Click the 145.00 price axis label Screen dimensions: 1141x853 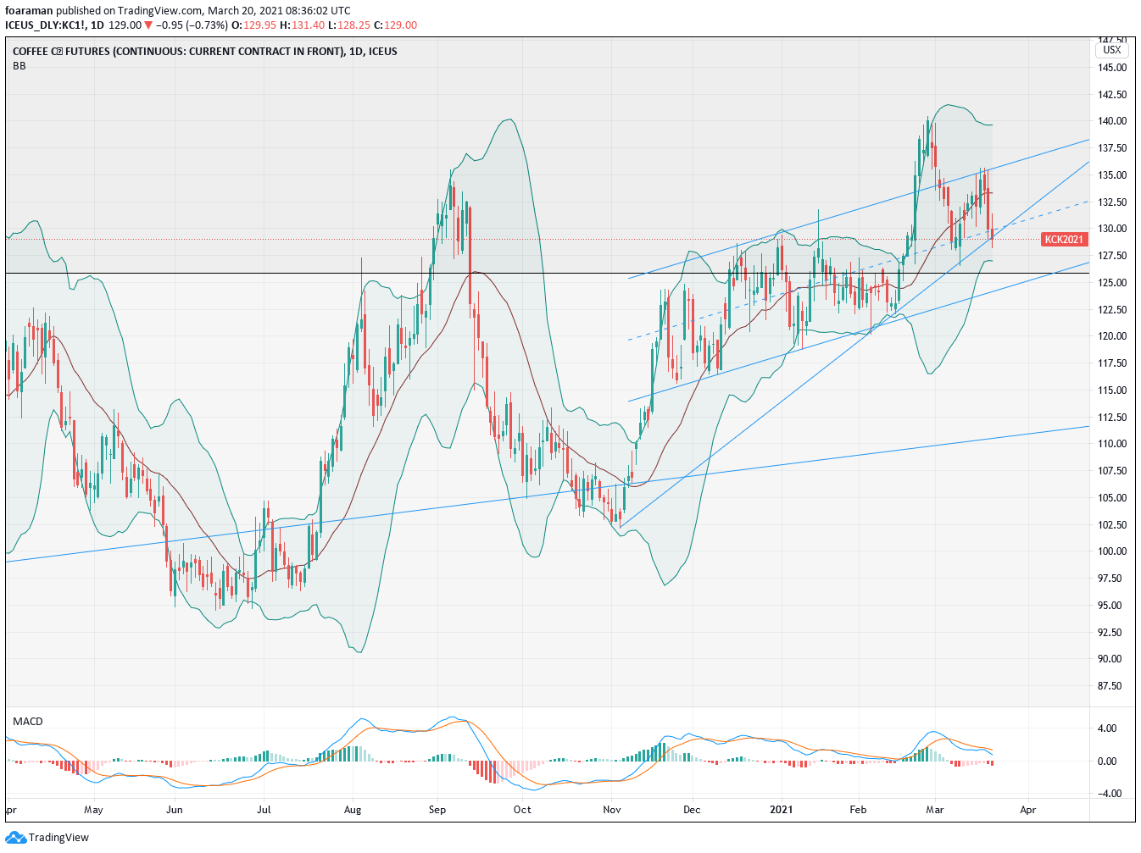(1112, 67)
